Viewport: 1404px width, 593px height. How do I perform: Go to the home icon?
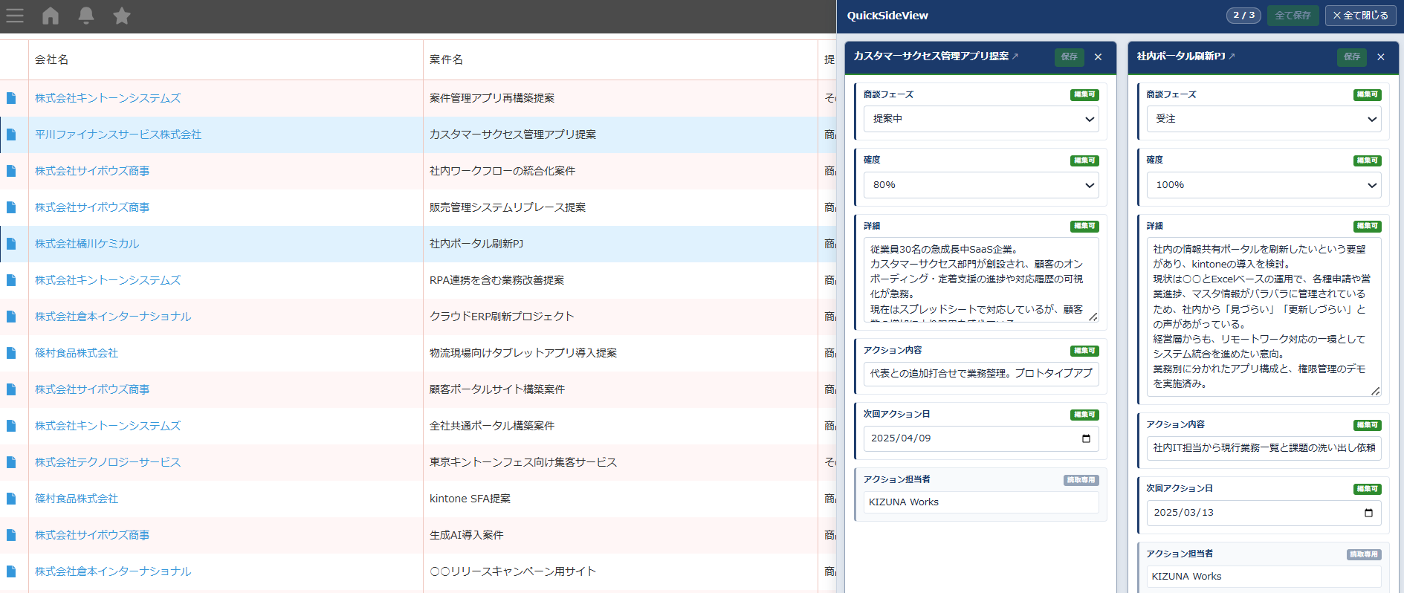click(51, 16)
